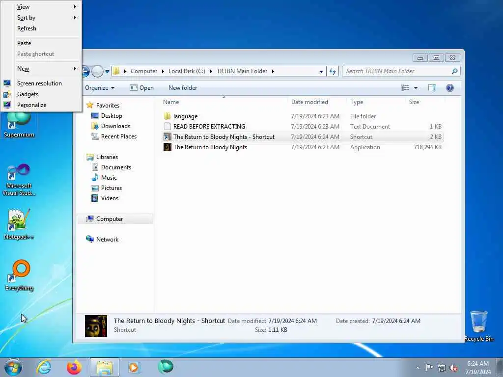Click the Gadgets menu icon
Screen dimensions: 503x377
click(x=7, y=94)
